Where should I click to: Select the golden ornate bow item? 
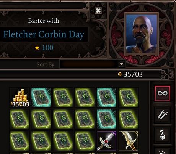click(x=128, y=141)
